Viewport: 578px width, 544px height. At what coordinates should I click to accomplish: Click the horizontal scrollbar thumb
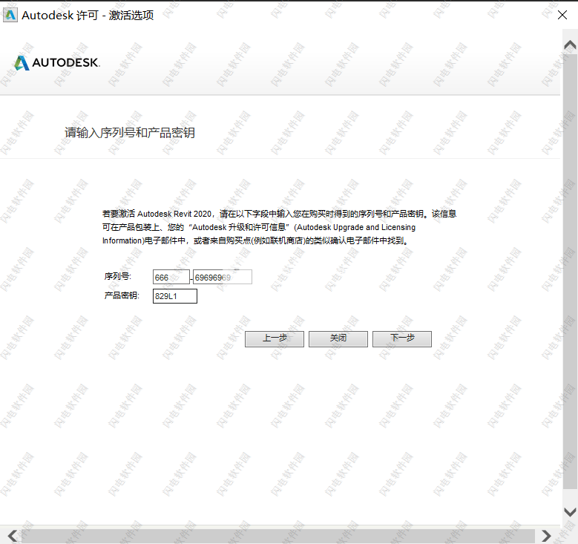[278, 536]
